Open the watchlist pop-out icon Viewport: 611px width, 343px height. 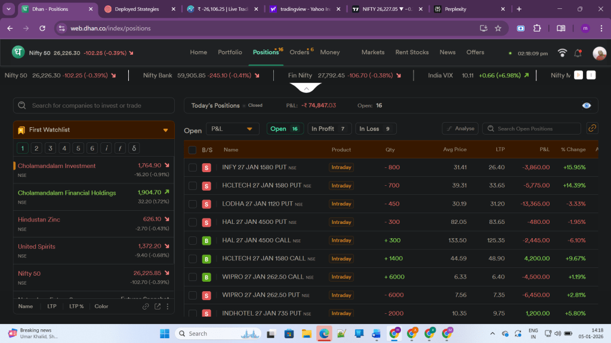pos(158,307)
